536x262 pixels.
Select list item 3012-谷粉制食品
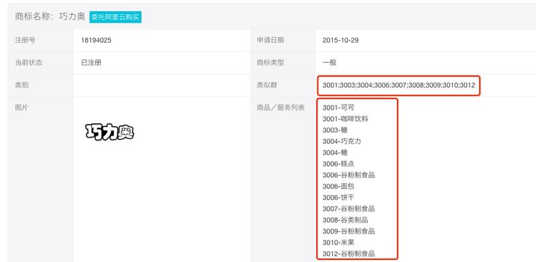click(348, 254)
